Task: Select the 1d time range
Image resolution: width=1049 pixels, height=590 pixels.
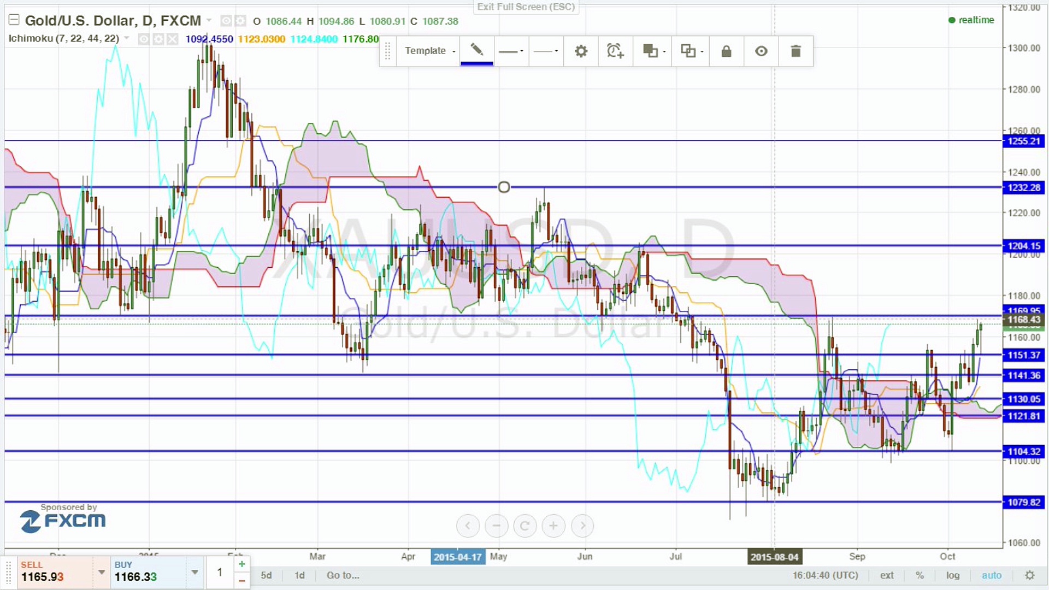Action: point(299,575)
